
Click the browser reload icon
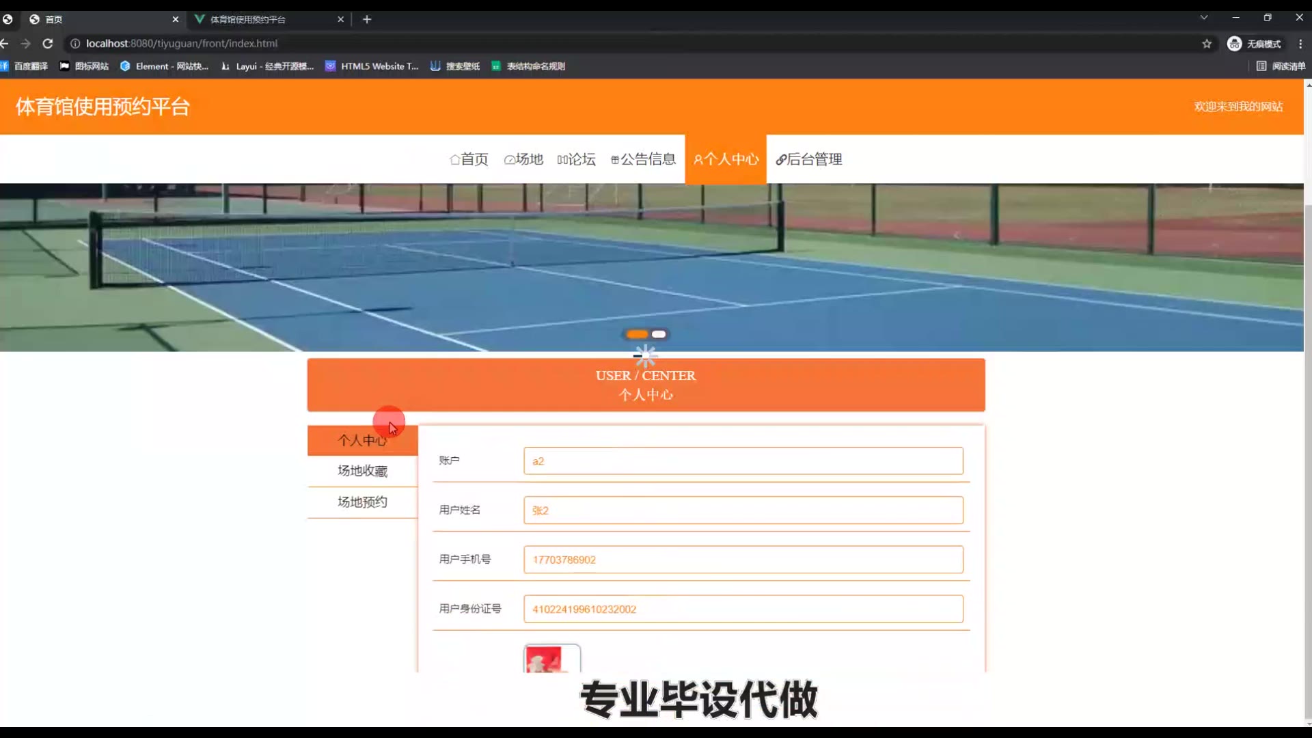[48, 44]
